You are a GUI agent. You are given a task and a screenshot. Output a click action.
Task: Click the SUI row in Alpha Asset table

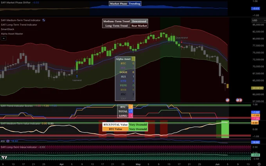tap(125, 77)
